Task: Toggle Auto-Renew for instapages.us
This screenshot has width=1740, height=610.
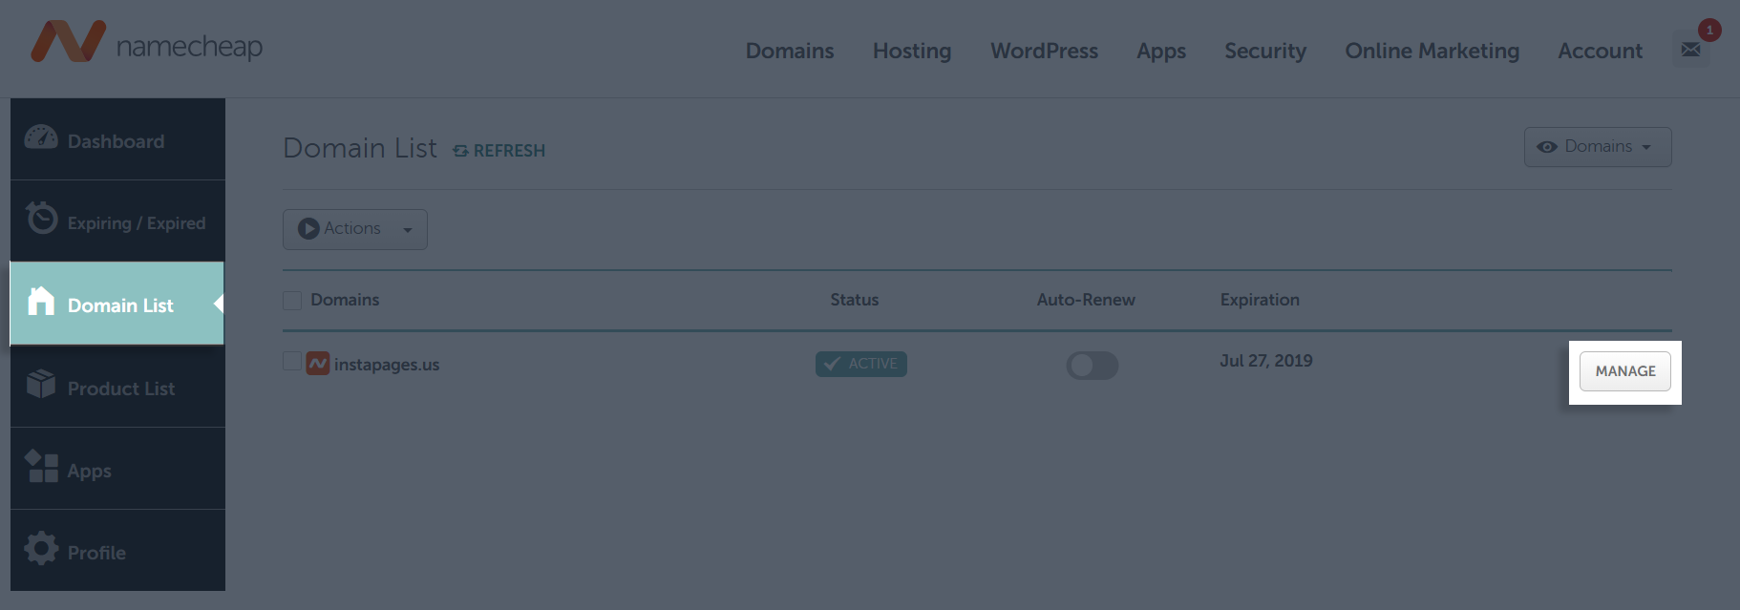Action: [1093, 366]
